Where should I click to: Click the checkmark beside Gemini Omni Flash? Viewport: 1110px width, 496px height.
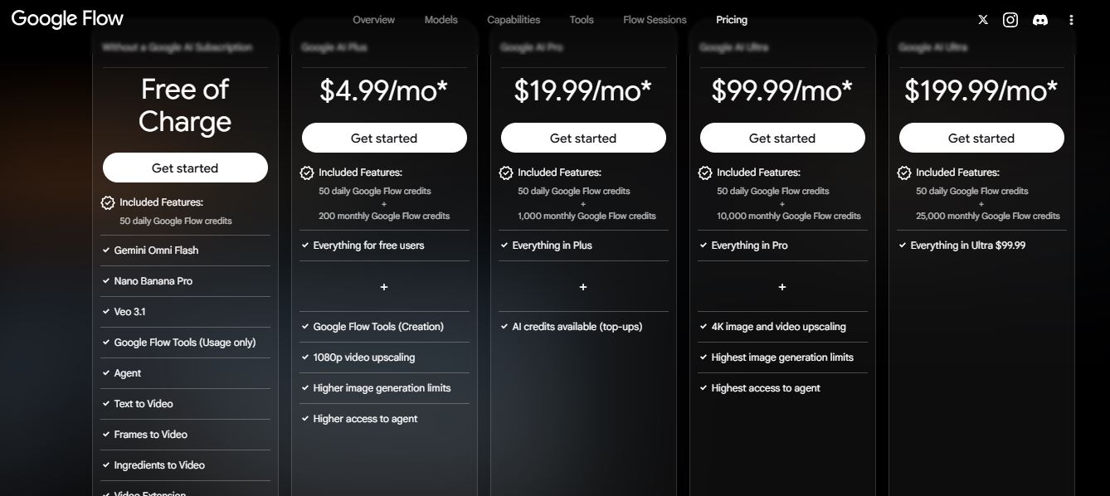(106, 250)
